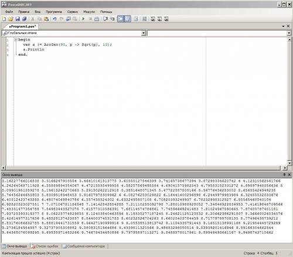Pin the output window with the pushpin icon
Viewport: 293px width, 257px height.
click(284, 174)
